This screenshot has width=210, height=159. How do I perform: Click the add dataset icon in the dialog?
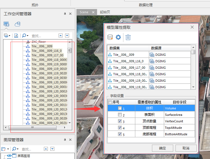tap(110, 37)
